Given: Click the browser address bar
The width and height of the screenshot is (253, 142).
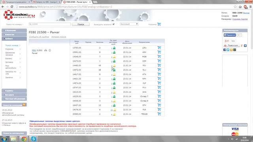Looking at the screenshot, I should 124,7.
